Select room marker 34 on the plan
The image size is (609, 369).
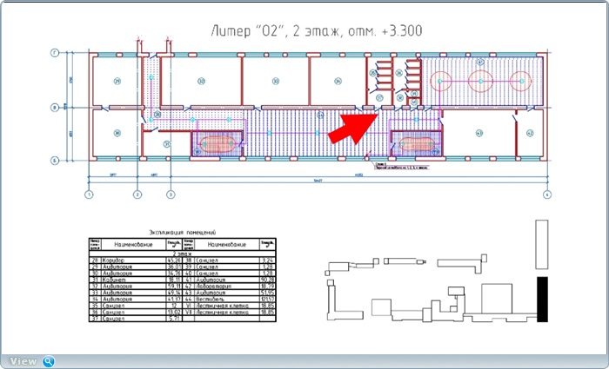(x=338, y=81)
